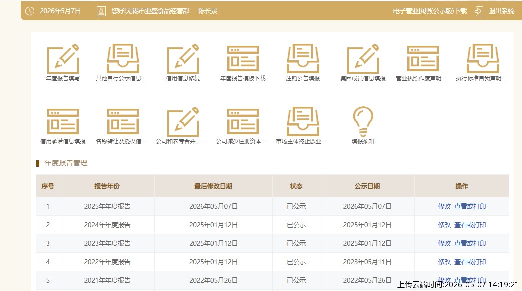Open 营业执照作废声明 icon
522x291 pixels.
tap(423, 59)
